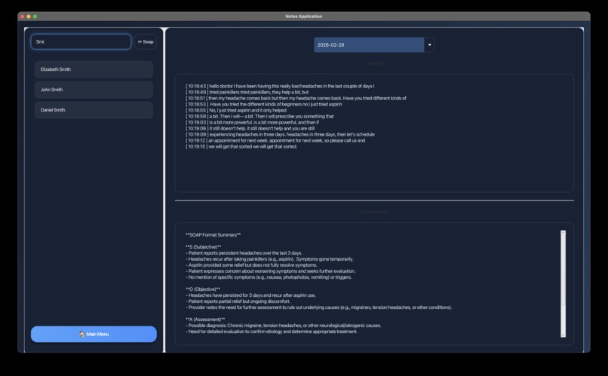Click the '**A (Assessment)**' heading
This screenshot has width=608, height=376.
click(x=205, y=319)
